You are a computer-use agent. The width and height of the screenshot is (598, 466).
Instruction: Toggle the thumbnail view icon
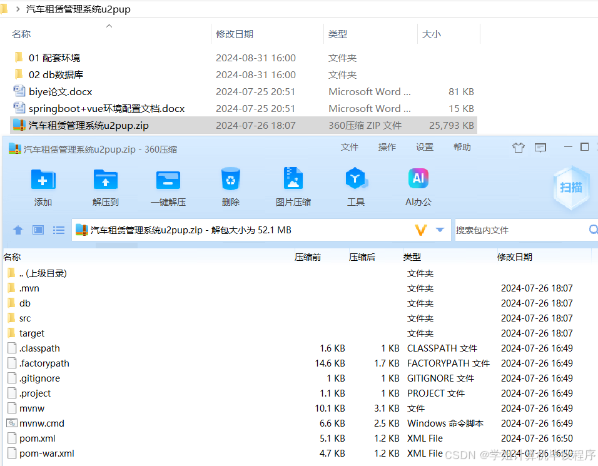[38, 230]
